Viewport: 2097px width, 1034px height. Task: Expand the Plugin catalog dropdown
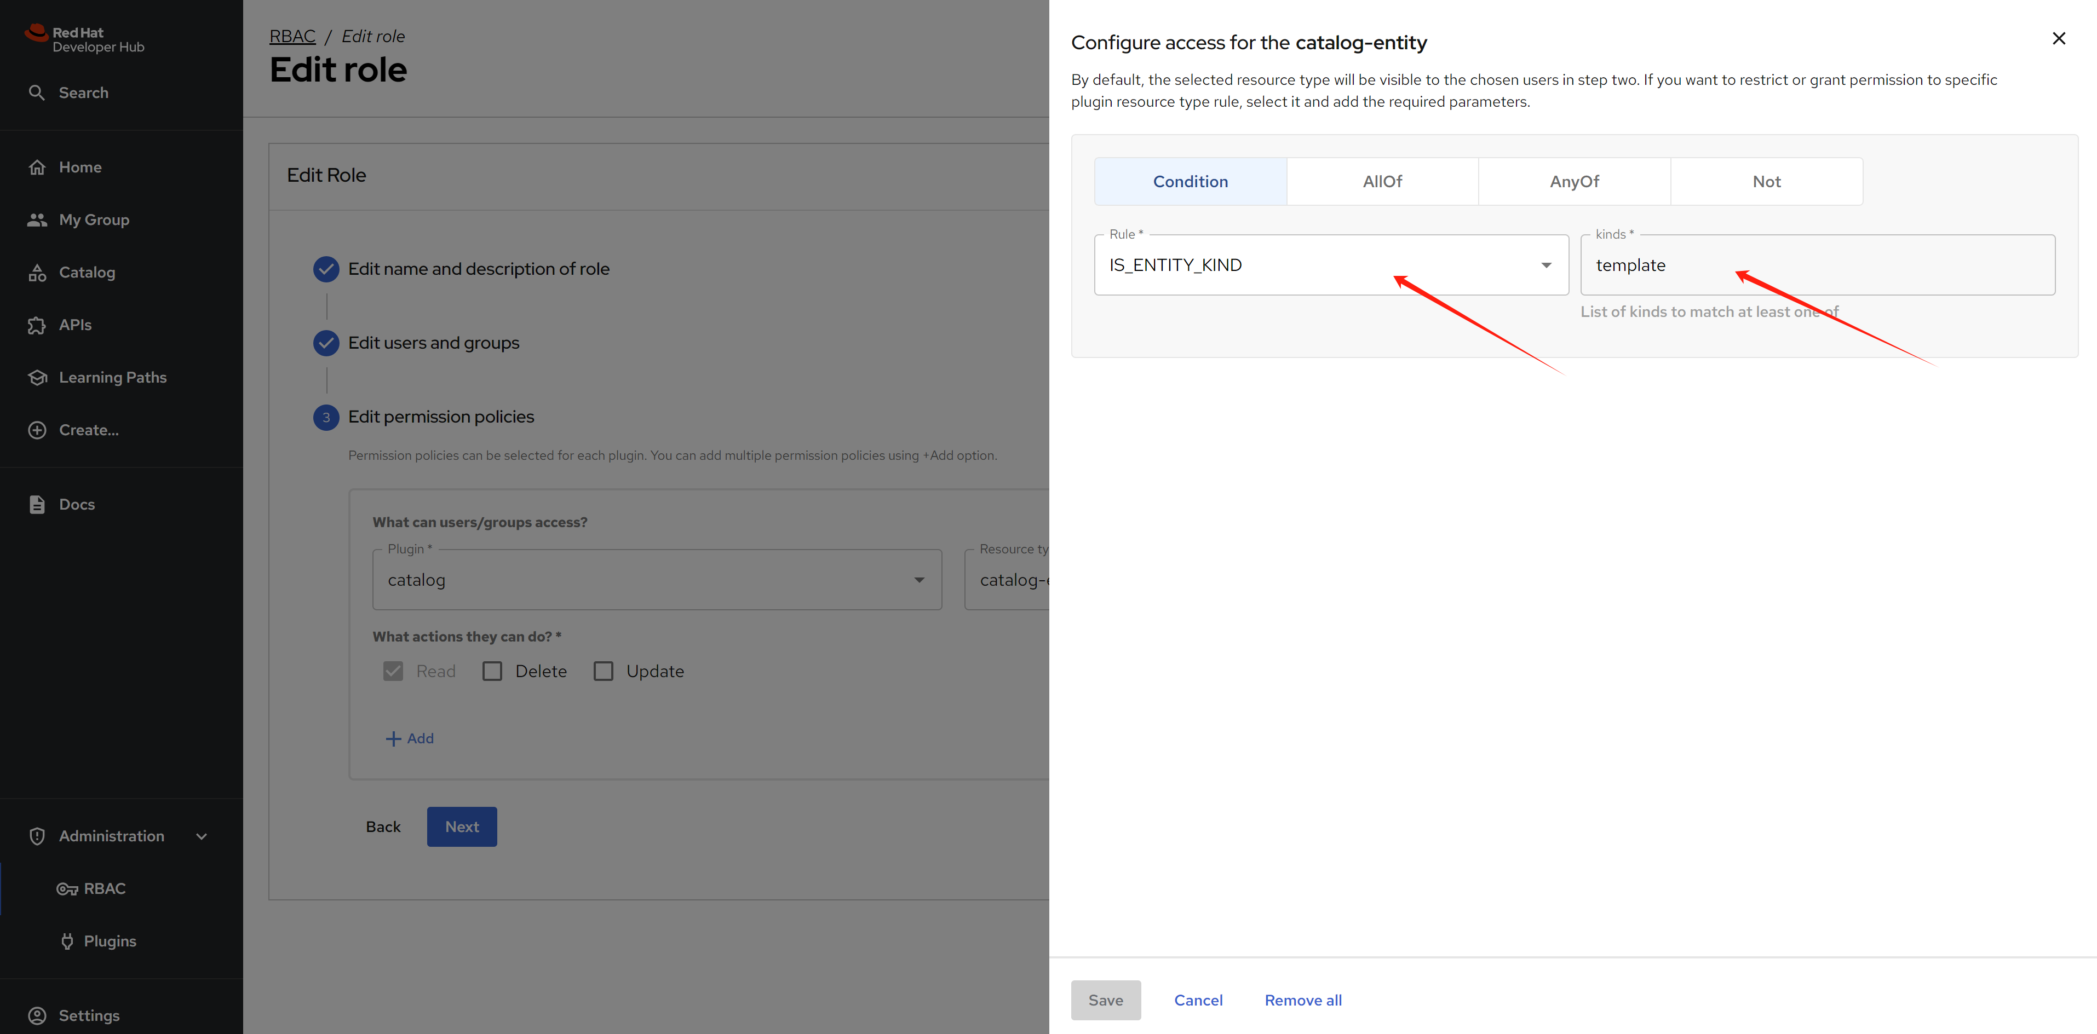656,580
